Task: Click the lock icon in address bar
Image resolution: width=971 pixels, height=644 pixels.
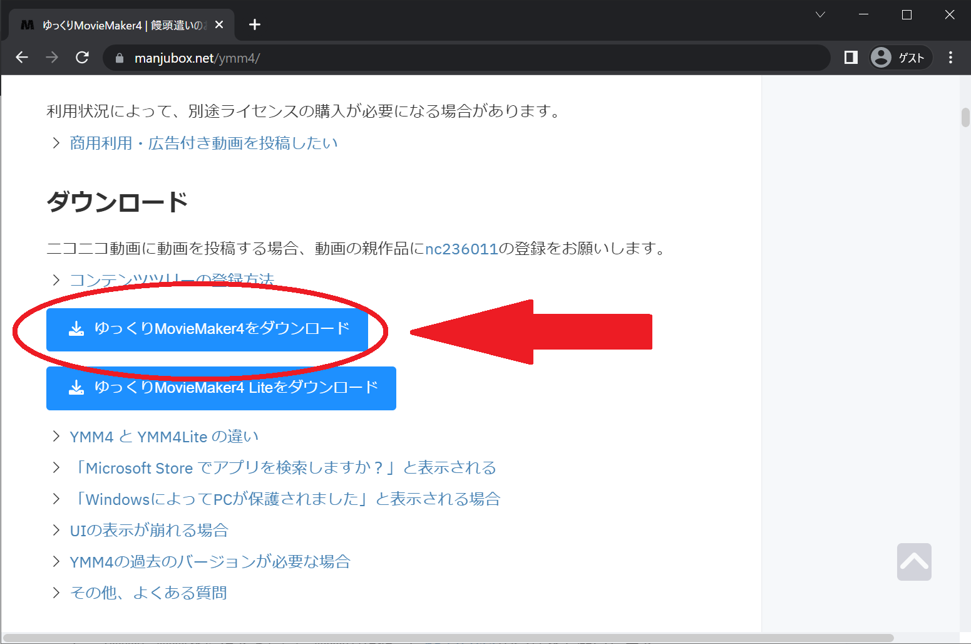Action: [120, 58]
